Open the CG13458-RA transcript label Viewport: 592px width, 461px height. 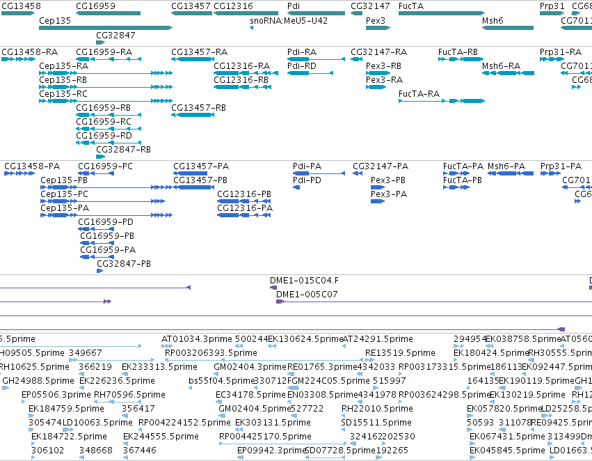[x=30, y=52]
